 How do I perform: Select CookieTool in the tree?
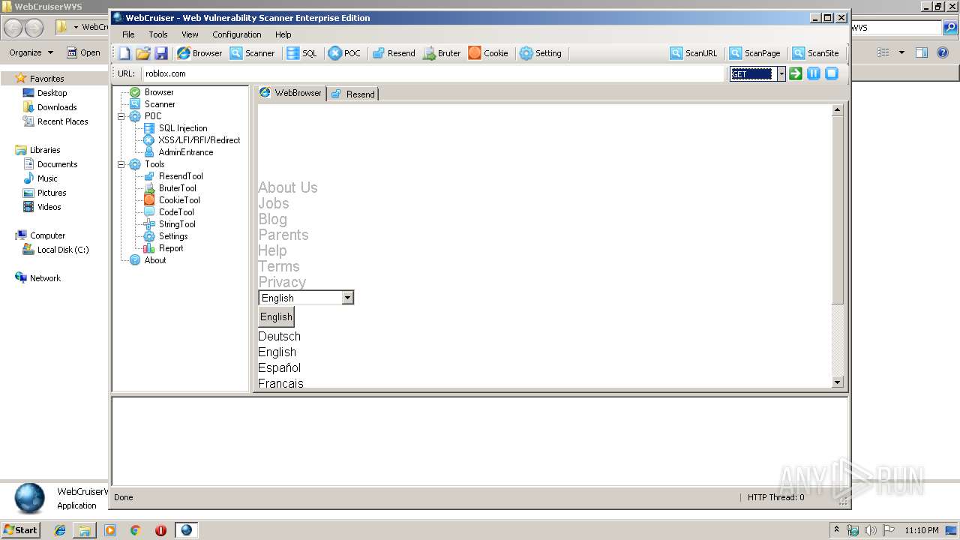(x=179, y=200)
